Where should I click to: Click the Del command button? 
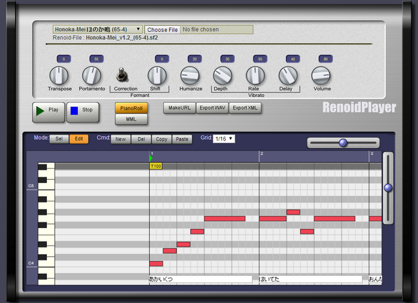pos(141,139)
